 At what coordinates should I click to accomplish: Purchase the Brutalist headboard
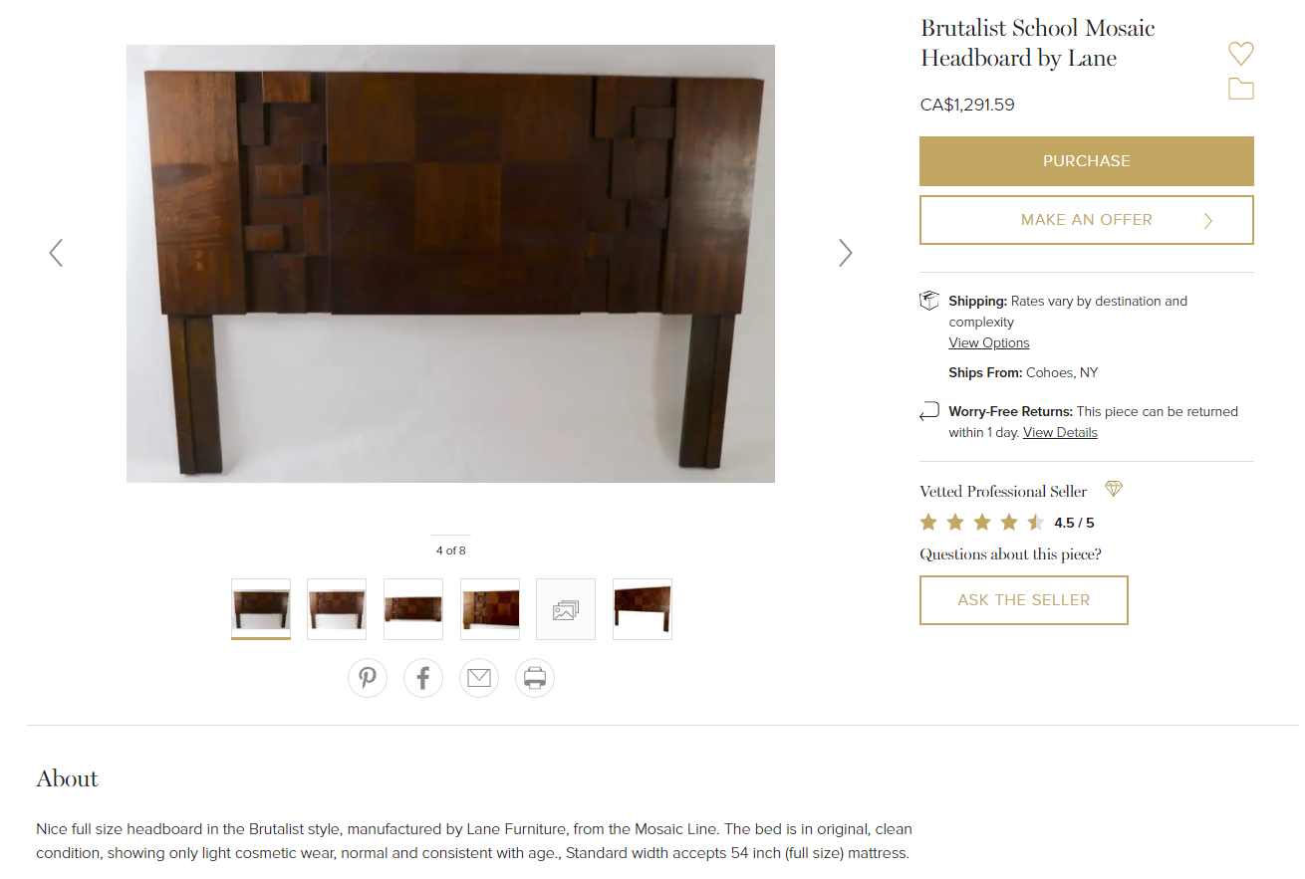pos(1086,160)
